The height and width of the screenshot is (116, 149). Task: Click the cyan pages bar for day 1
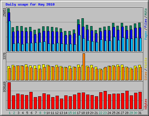[10, 36]
